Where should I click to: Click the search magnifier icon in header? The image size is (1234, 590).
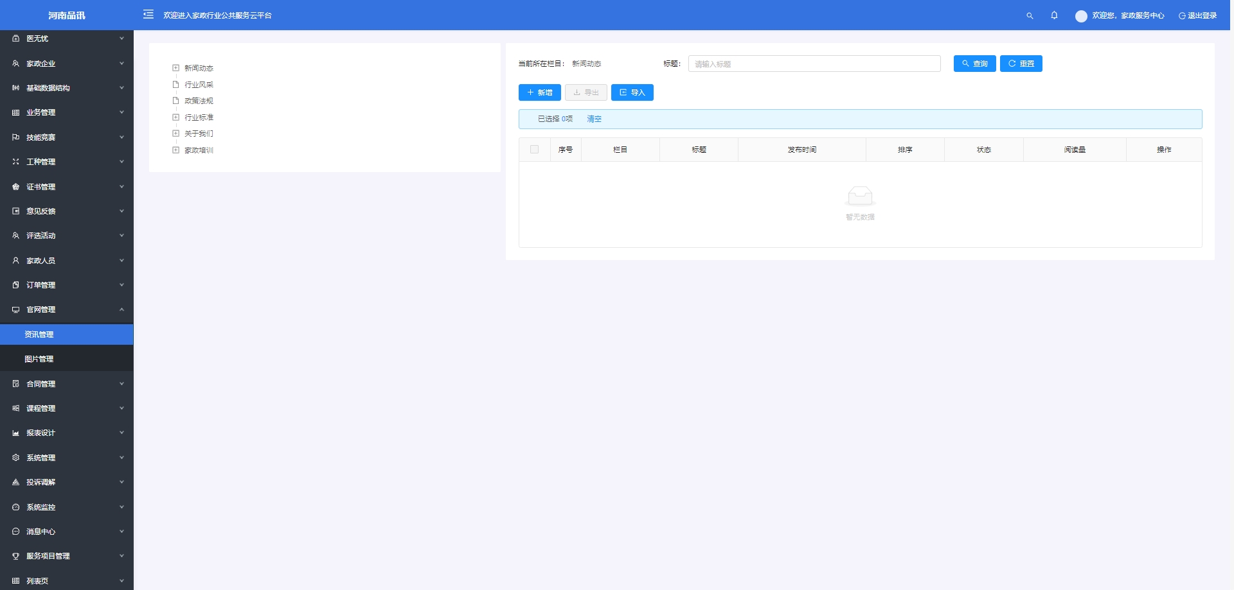pyautogui.click(x=1030, y=15)
